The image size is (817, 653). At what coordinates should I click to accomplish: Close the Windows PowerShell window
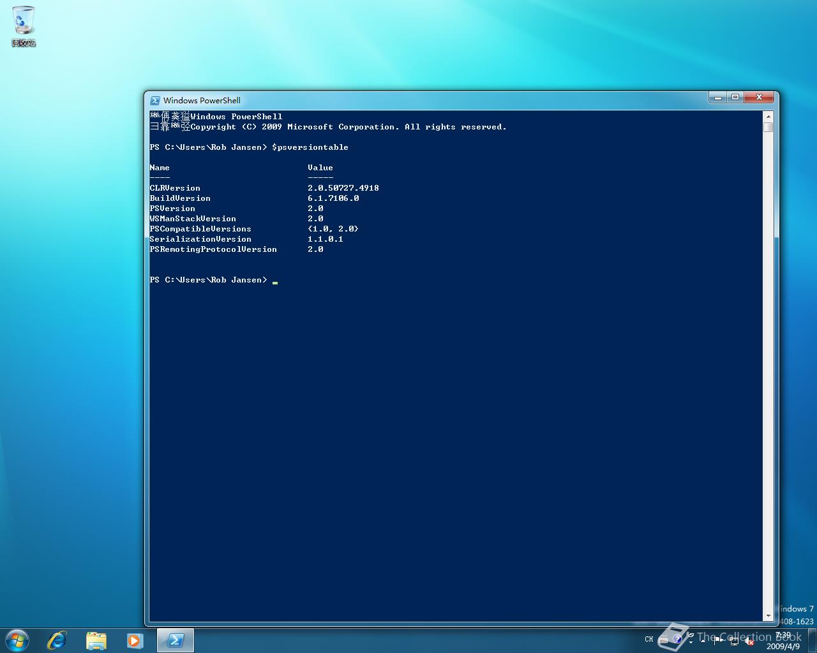pos(759,97)
